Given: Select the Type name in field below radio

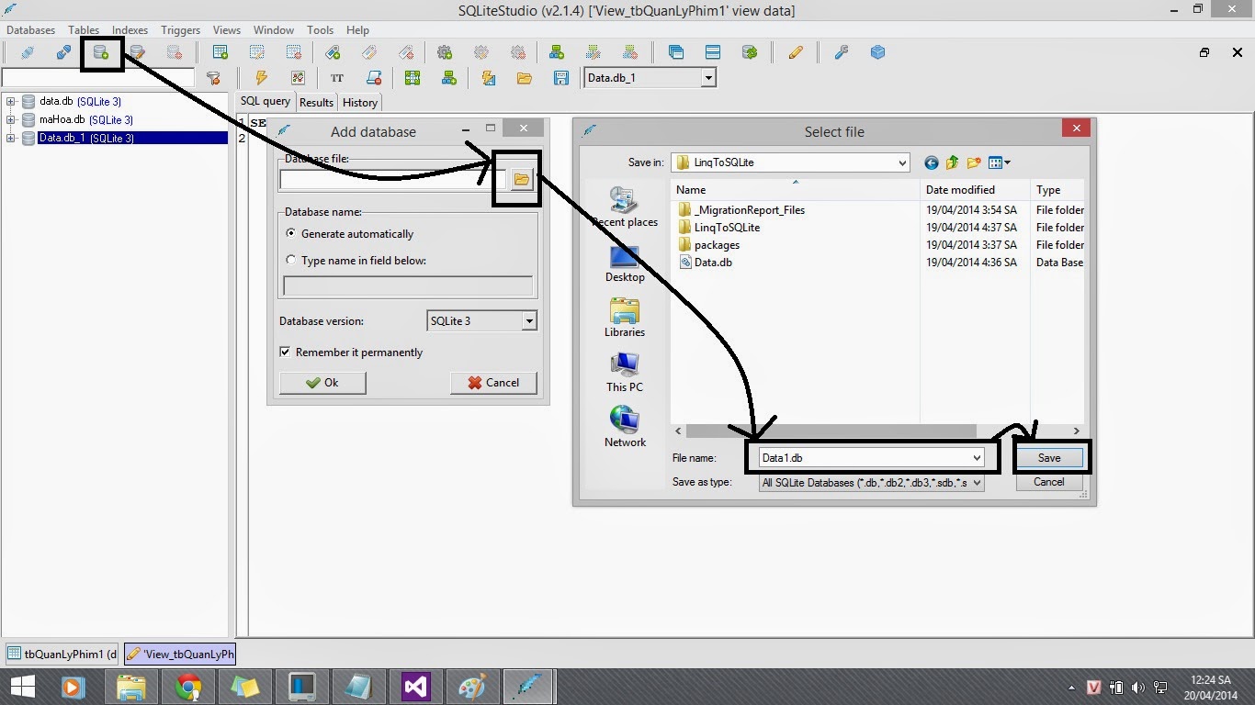Looking at the screenshot, I should pos(292,261).
